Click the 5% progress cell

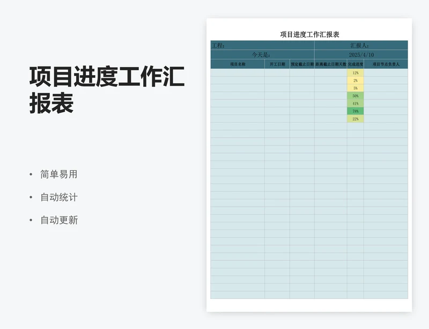[x=356, y=88]
